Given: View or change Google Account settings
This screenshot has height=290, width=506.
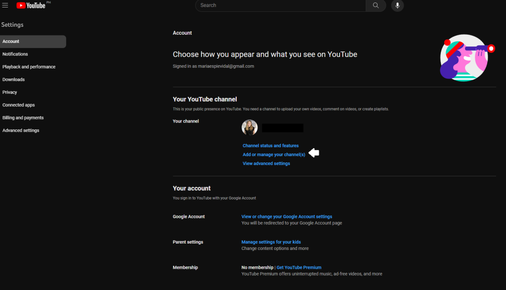Looking at the screenshot, I should pos(287,217).
